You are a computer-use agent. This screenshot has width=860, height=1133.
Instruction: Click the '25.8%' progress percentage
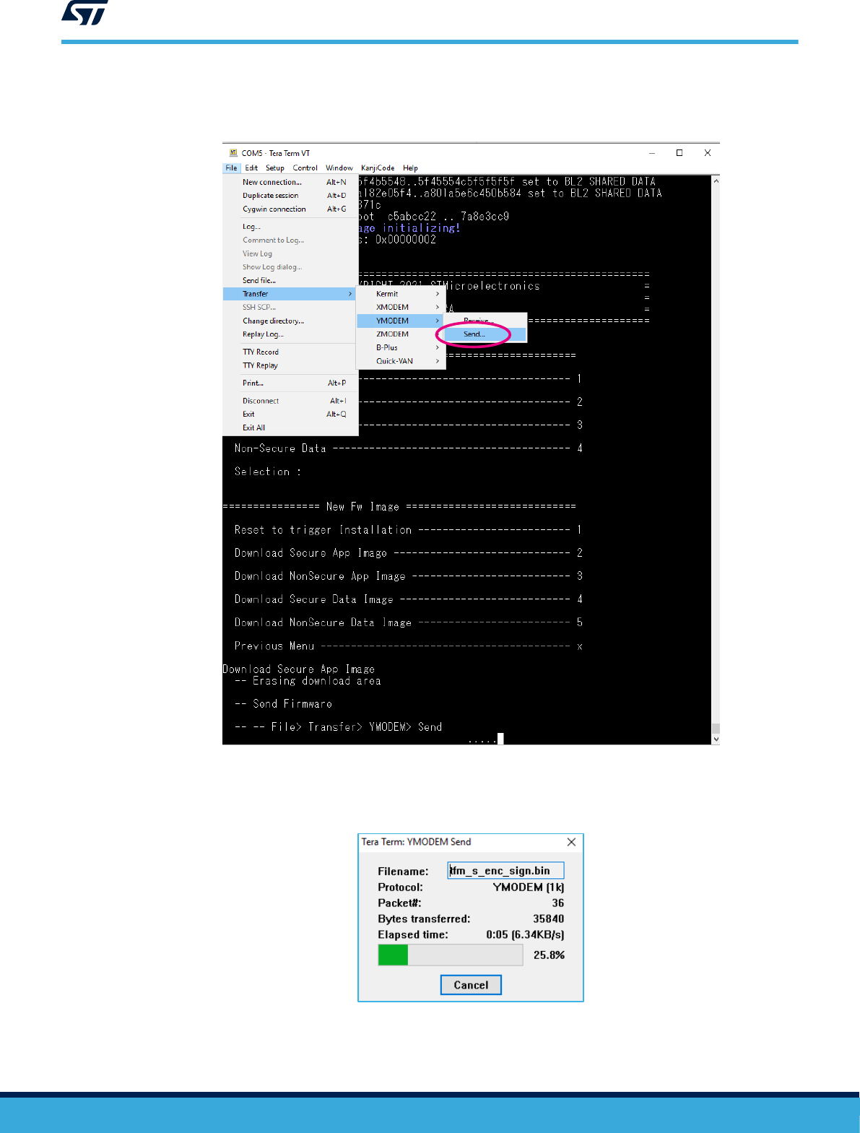549,955
